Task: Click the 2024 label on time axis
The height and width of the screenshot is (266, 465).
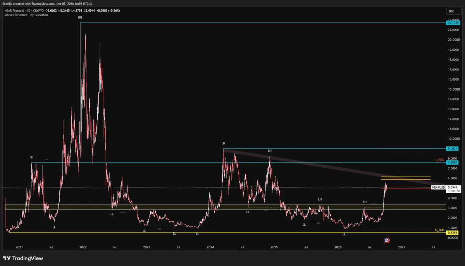Action: [210, 247]
